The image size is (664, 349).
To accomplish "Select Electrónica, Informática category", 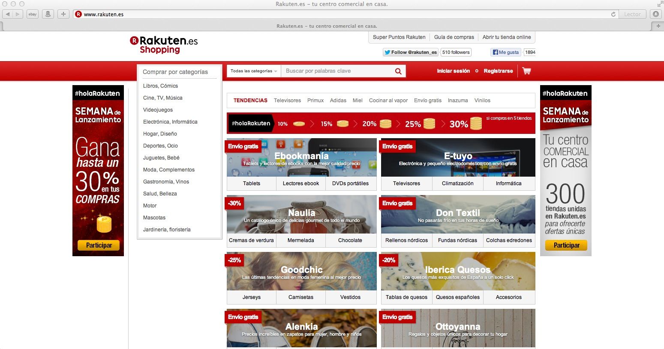I will (x=170, y=122).
